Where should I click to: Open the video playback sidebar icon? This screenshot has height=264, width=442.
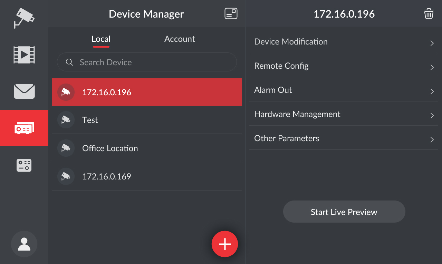24,55
